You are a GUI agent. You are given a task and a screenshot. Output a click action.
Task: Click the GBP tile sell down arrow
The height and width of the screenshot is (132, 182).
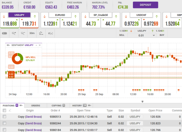166,17
